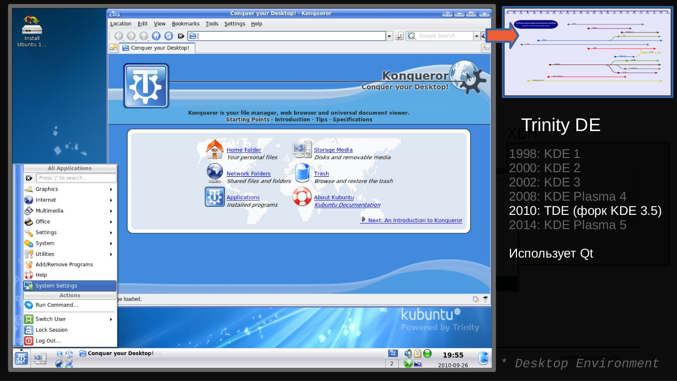Expand the Multimedia submenu
This screenshot has width=677, height=381.
[70, 210]
